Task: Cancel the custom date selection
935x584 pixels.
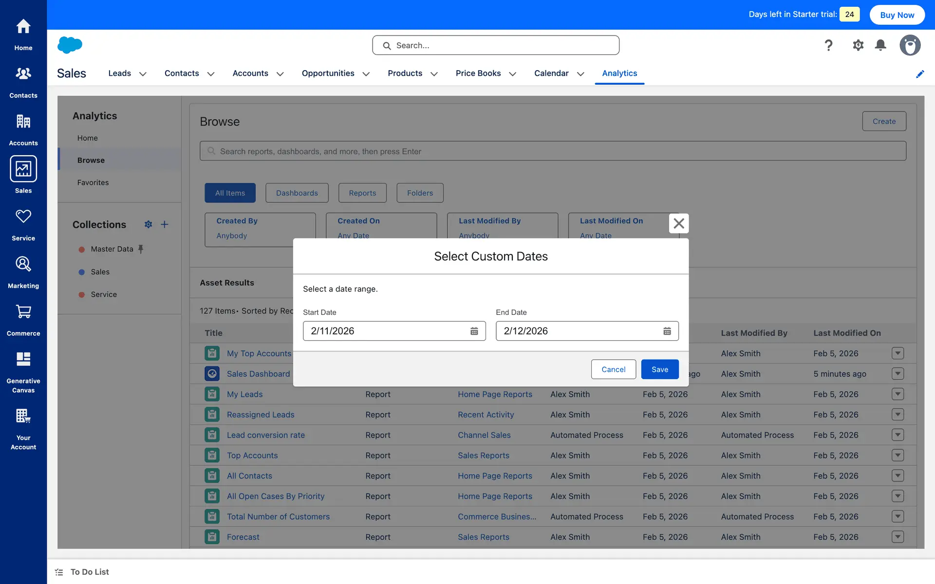Action: pos(613,369)
